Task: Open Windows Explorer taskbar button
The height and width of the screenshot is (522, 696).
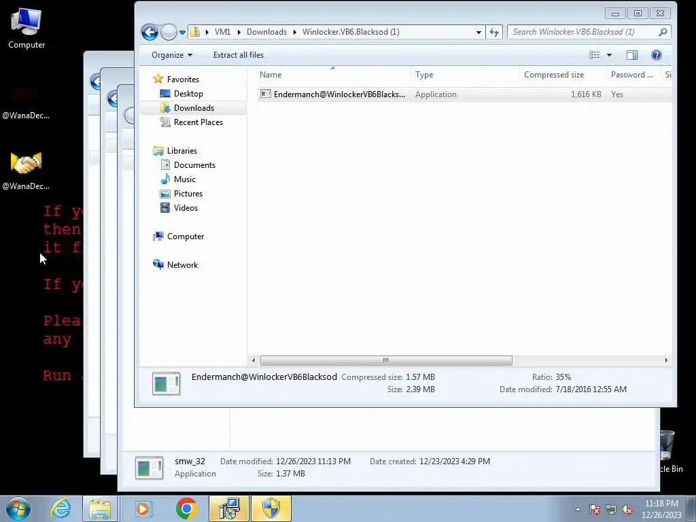Action: pyautogui.click(x=100, y=508)
